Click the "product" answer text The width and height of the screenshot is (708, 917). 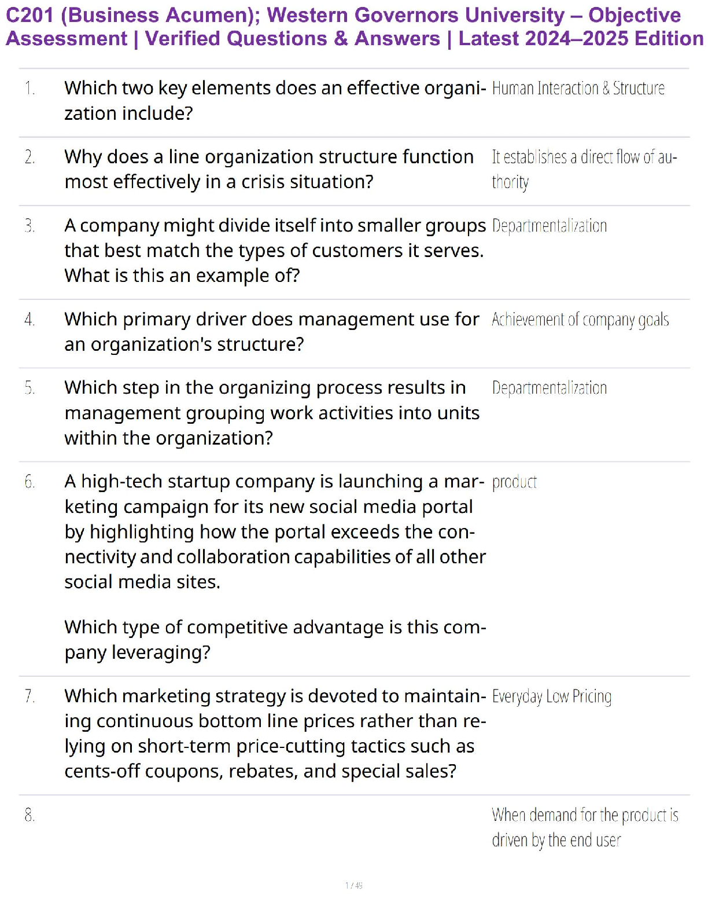tap(514, 482)
